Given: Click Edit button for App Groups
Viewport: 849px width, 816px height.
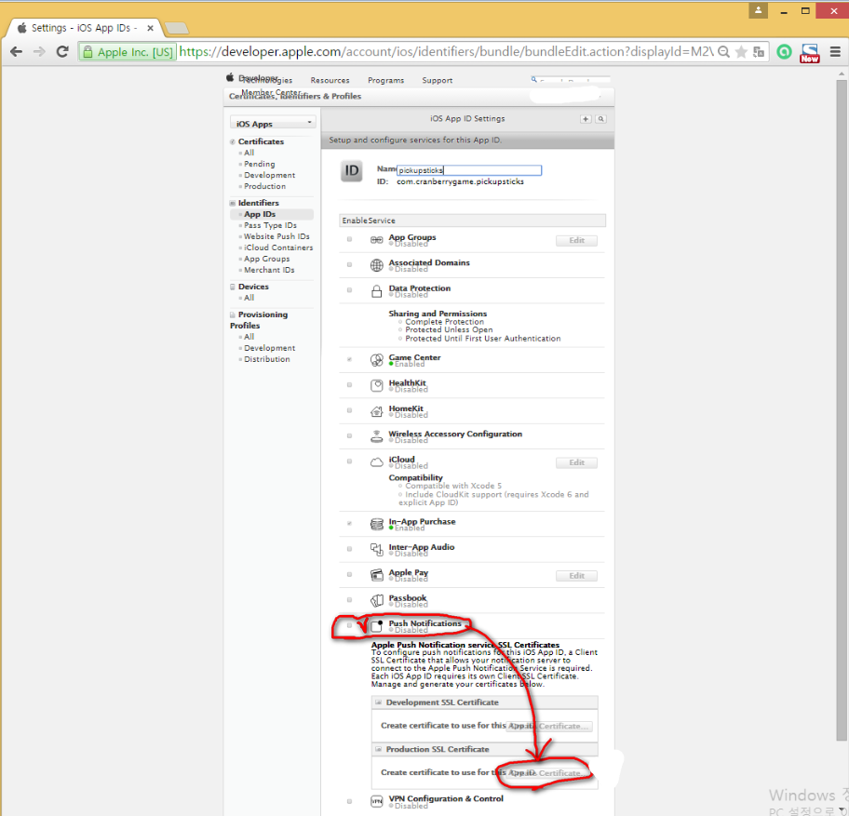Looking at the screenshot, I should point(576,240).
